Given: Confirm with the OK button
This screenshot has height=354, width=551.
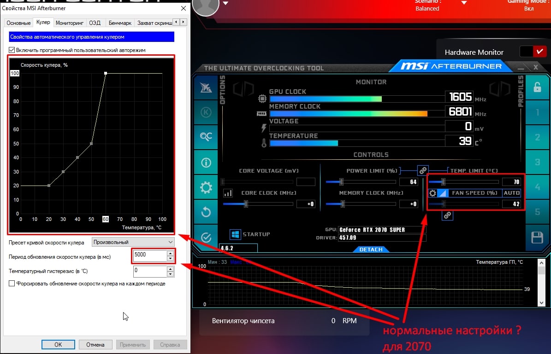Looking at the screenshot, I should [x=58, y=344].
